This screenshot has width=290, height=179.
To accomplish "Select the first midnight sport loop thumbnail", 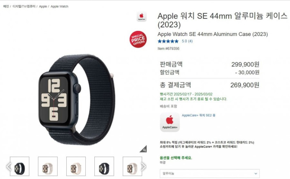I will pyautogui.click(x=19, y=167).
